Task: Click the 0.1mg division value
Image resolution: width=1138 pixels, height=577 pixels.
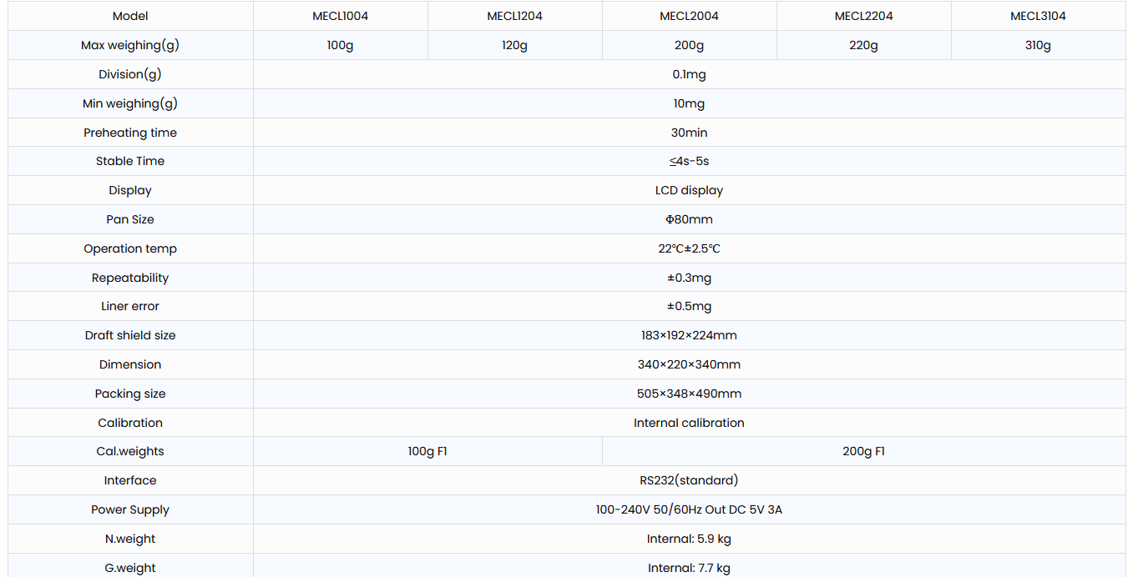Action: point(689,74)
